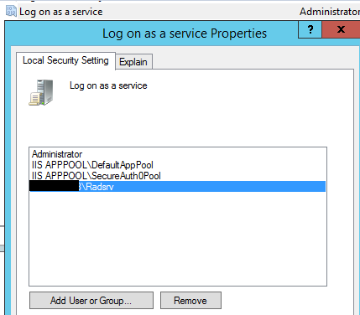360x315 pixels.
Task: Select Administrator in the account list
Action: pos(57,154)
